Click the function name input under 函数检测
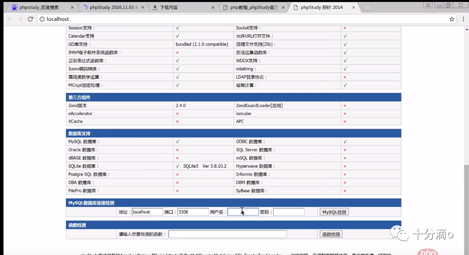This screenshot has width=469, height=255. point(228,234)
